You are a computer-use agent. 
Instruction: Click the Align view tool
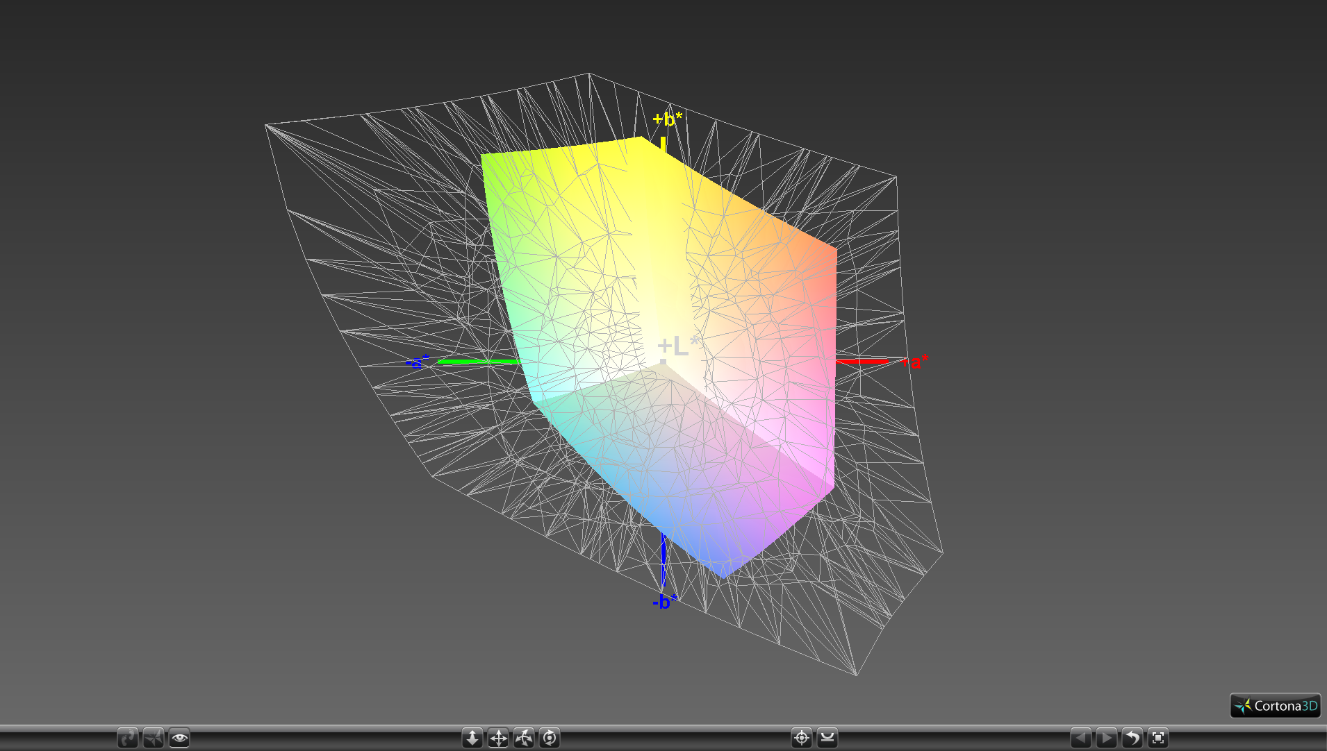tap(827, 738)
